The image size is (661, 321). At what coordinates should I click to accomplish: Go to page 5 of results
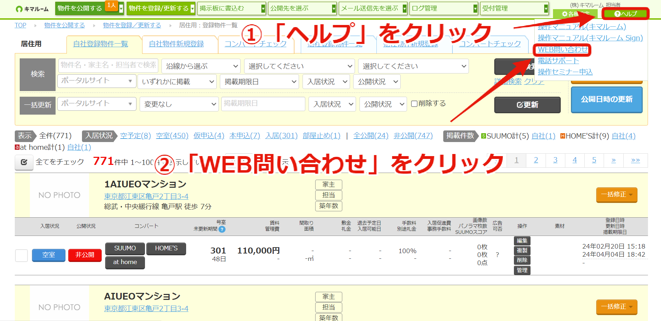tap(594, 160)
